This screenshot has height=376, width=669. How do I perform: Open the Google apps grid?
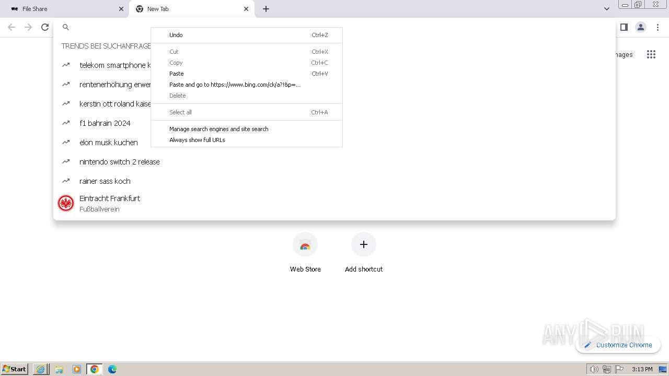(651, 54)
